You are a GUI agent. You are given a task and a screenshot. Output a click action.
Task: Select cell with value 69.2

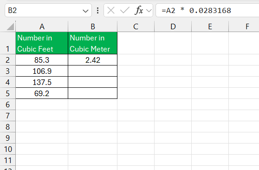point(42,93)
